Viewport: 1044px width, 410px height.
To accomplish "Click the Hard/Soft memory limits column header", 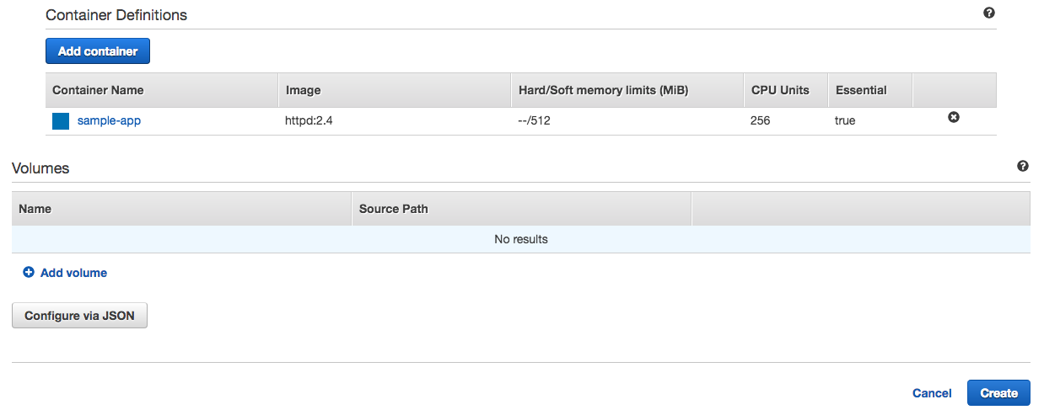I will [x=603, y=90].
